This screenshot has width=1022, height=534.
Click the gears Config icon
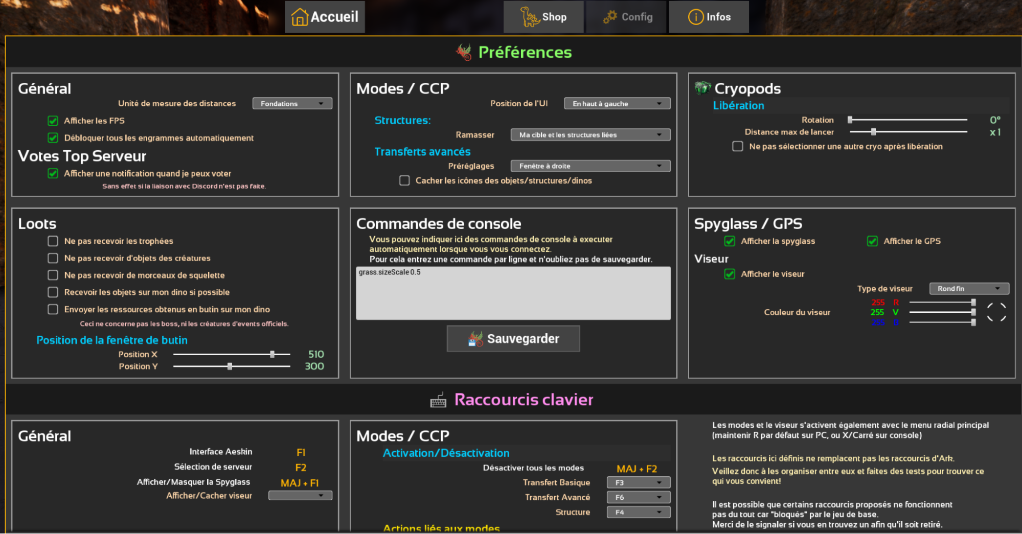click(x=609, y=17)
